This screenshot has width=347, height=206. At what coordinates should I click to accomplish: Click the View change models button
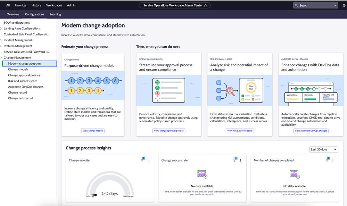[93, 131]
